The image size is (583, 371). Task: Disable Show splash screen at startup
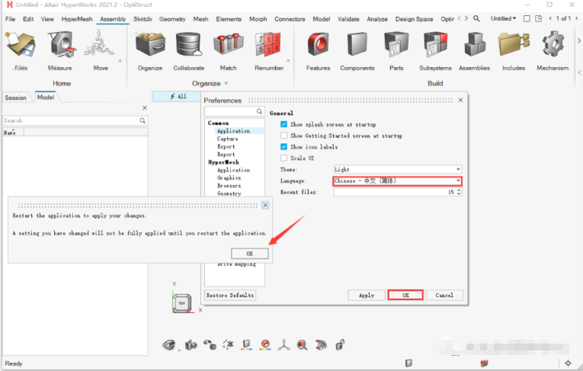(x=284, y=124)
